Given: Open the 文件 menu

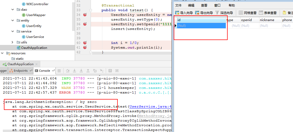Looking at the screenshot, I should click(x=178, y=5).
